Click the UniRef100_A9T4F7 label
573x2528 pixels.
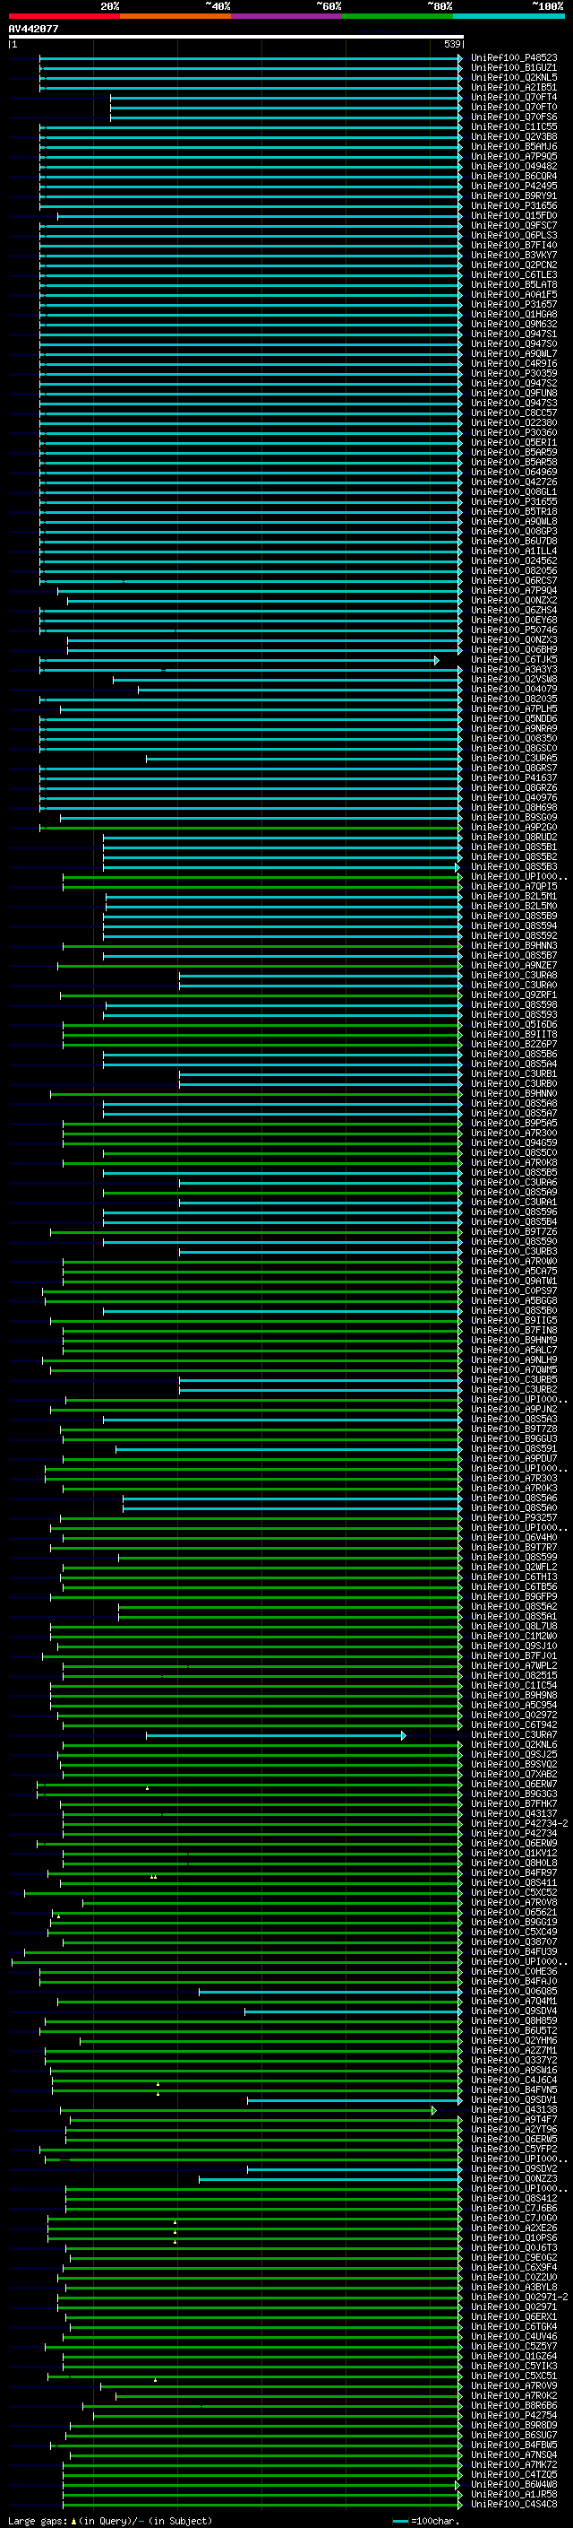(514, 2119)
